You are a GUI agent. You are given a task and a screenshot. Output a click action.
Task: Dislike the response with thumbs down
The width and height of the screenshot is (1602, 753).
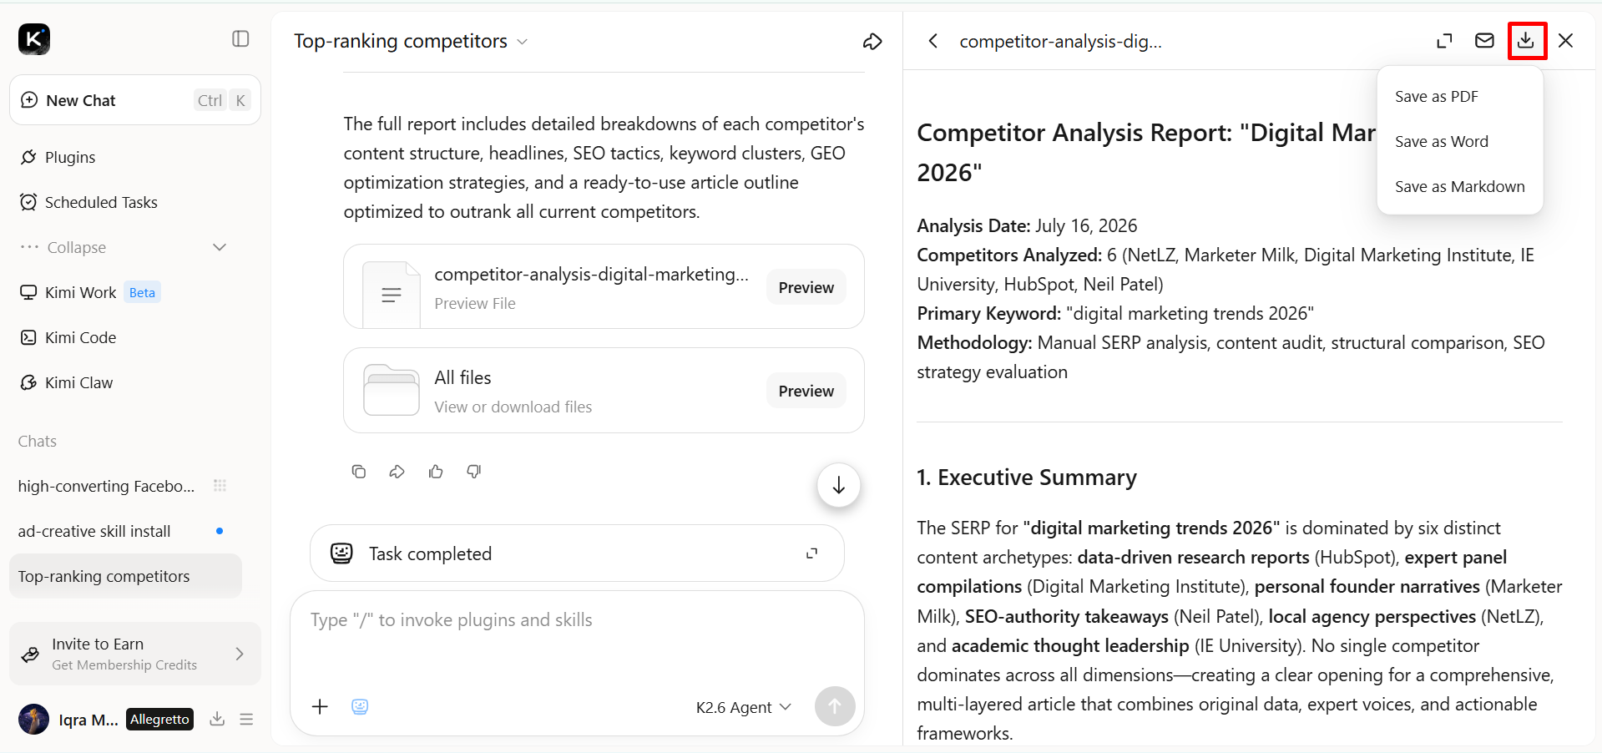[474, 472]
